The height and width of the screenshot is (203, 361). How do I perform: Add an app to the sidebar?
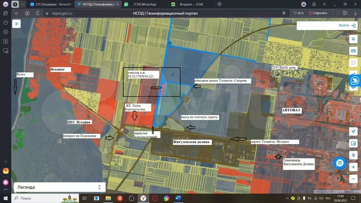[6, 161]
